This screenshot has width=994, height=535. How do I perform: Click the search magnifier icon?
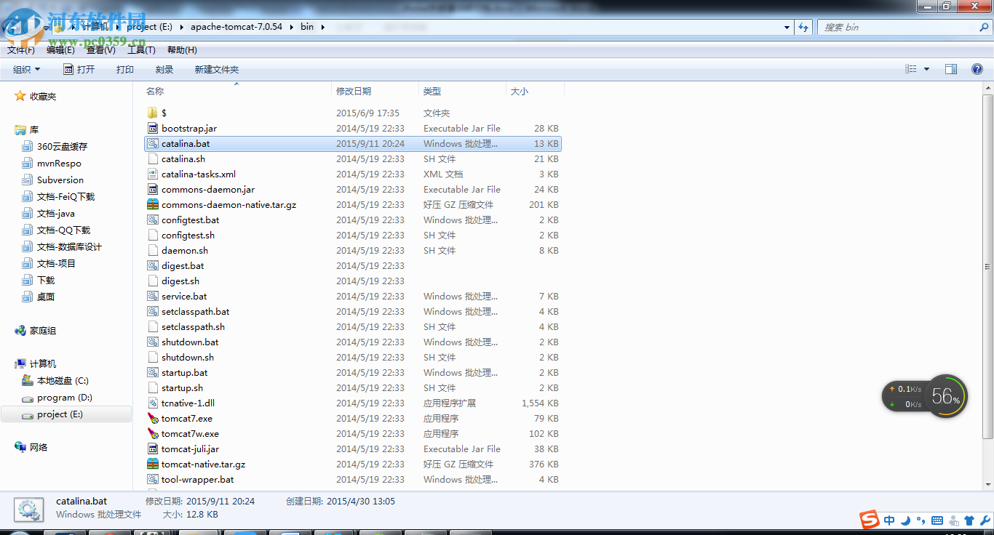984,27
